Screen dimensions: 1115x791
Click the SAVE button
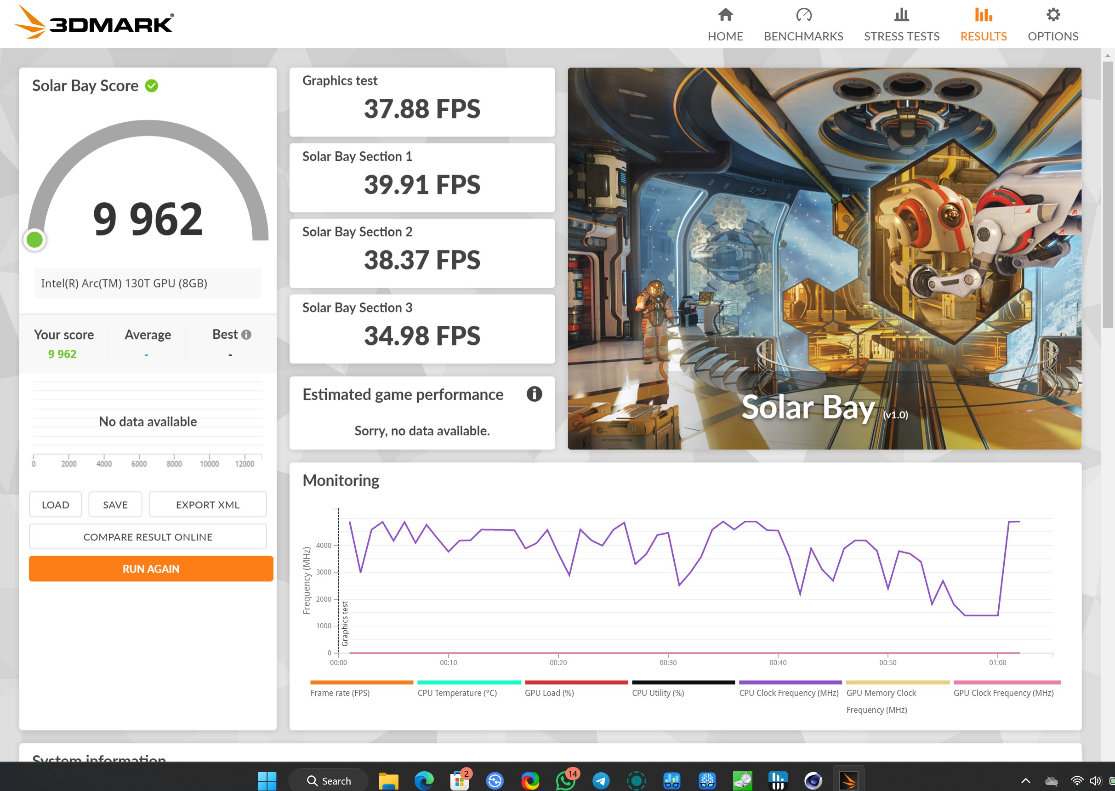(x=115, y=505)
